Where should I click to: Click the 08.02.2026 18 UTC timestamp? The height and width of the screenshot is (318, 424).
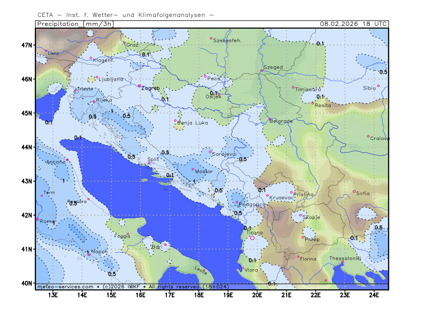[x=354, y=24]
